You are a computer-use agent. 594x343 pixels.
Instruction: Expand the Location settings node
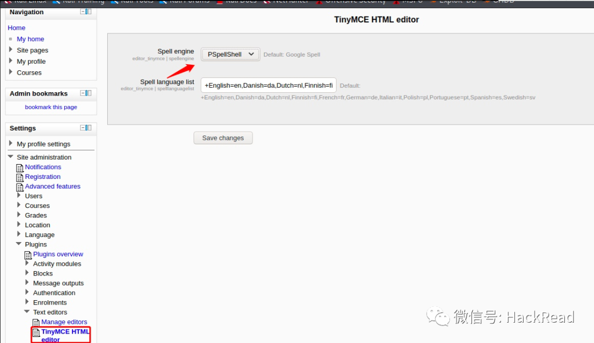[19, 224]
